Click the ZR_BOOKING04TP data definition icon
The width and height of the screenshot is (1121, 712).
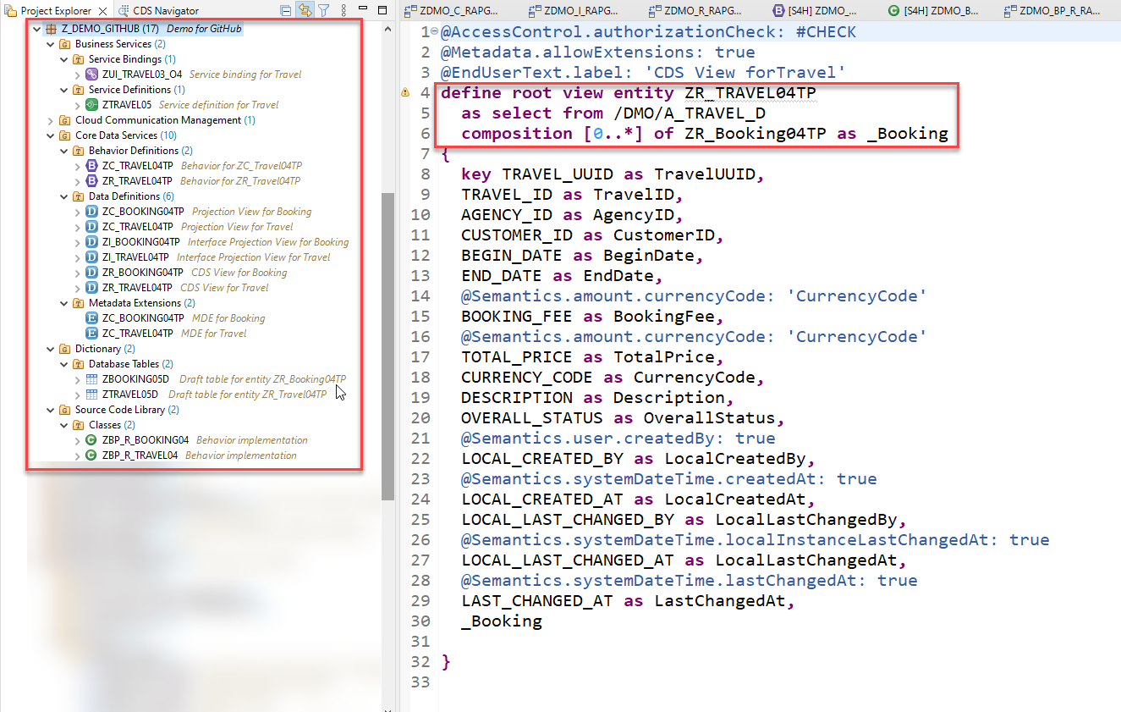point(92,273)
